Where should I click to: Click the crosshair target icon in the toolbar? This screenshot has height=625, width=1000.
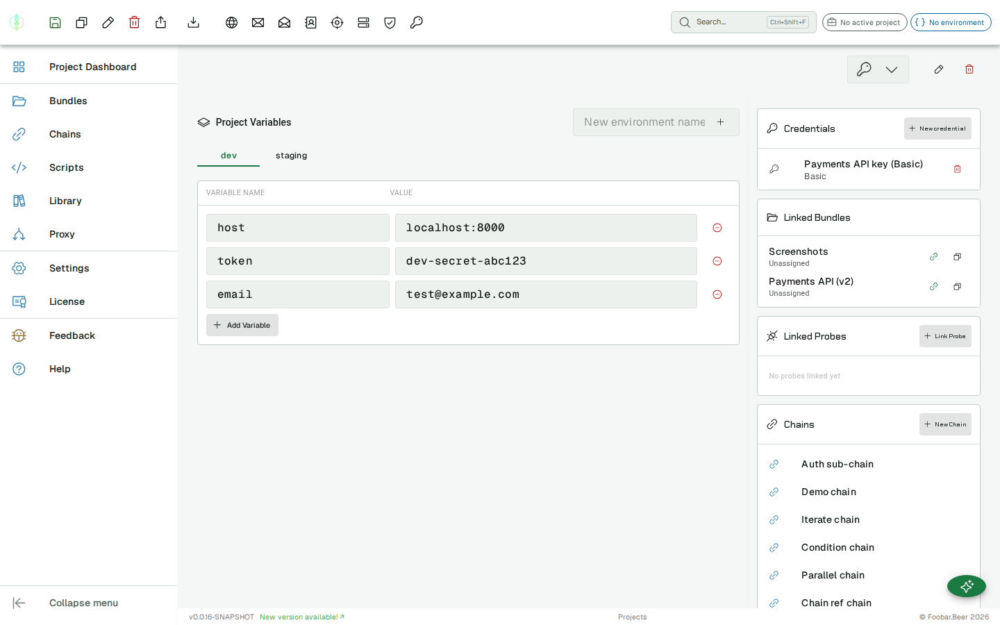(337, 22)
